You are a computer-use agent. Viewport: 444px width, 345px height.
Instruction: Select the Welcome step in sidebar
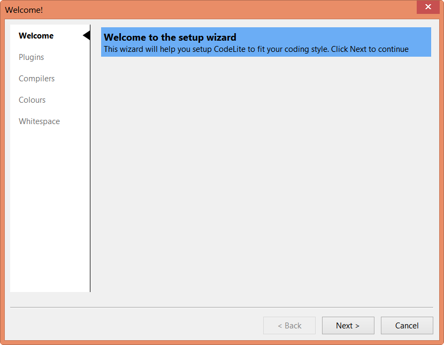(36, 36)
